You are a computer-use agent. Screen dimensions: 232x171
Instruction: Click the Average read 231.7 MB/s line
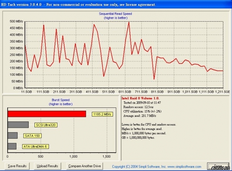[x=140, y=116]
